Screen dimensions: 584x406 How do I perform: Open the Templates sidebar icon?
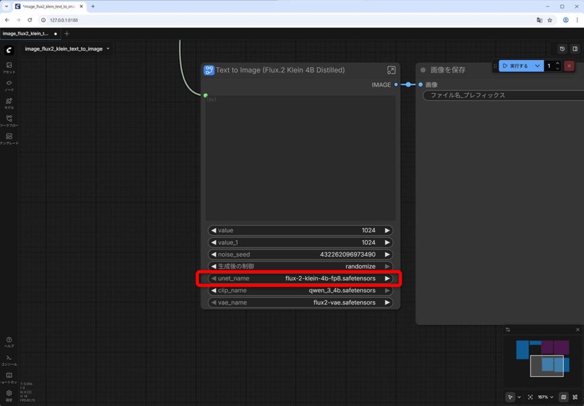click(x=9, y=139)
